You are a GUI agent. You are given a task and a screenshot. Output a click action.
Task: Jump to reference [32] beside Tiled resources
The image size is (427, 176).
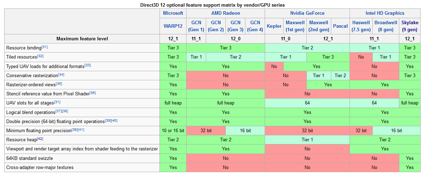coord(40,56)
